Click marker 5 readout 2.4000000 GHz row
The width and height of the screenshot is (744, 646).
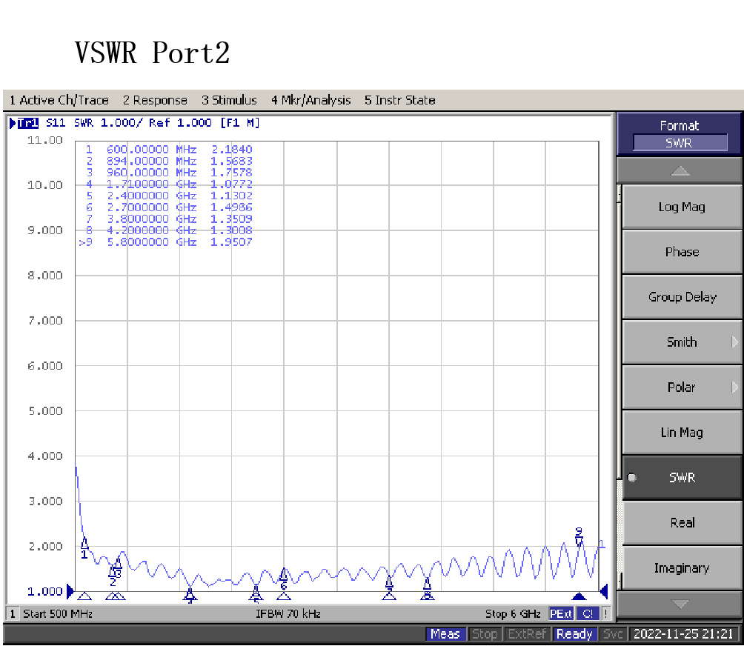[x=168, y=196]
